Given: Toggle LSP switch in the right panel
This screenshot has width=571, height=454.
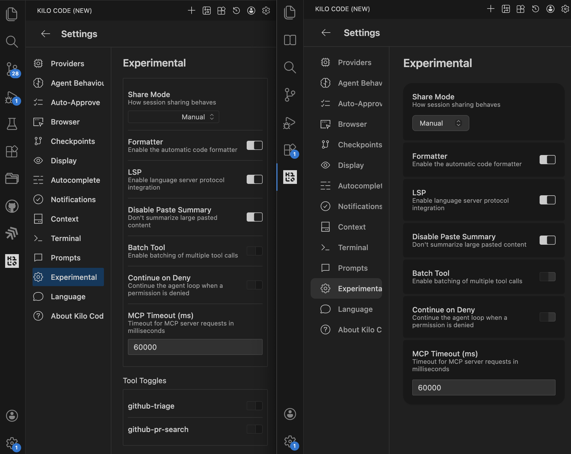Looking at the screenshot, I should (x=547, y=200).
